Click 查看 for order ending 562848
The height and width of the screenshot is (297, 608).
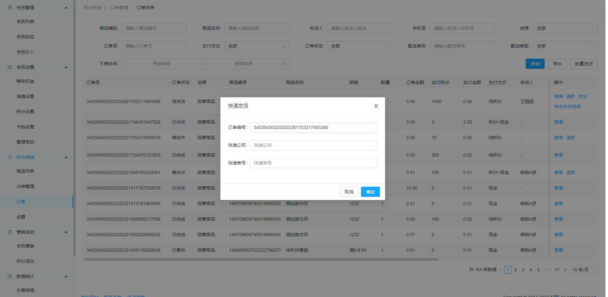tap(559, 250)
